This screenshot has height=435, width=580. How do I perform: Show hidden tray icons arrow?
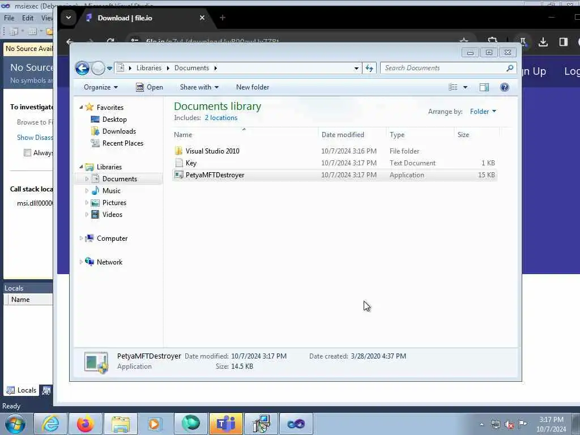(481, 425)
